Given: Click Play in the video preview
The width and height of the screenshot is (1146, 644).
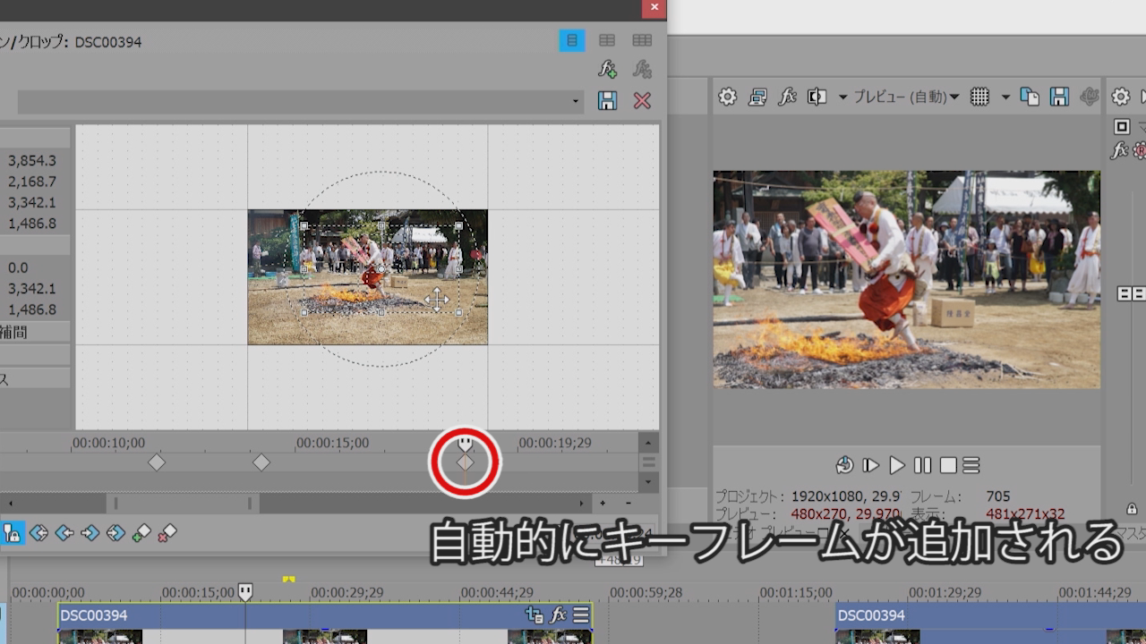Looking at the screenshot, I should (x=896, y=465).
